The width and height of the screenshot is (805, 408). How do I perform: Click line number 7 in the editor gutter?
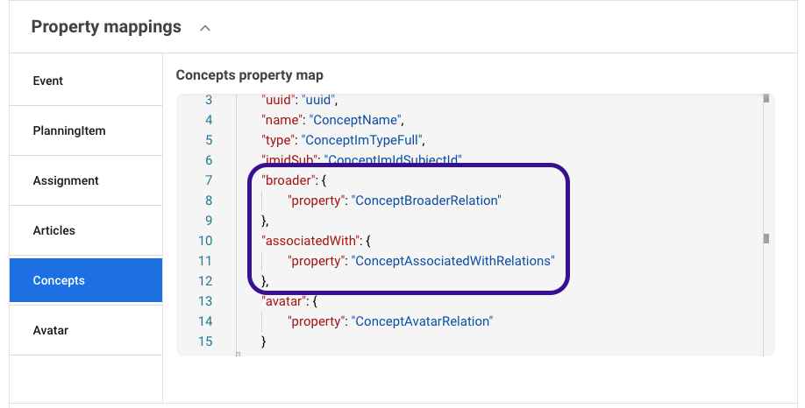click(208, 180)
